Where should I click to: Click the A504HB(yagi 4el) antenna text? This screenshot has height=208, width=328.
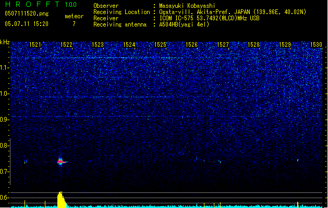(184, 24)
